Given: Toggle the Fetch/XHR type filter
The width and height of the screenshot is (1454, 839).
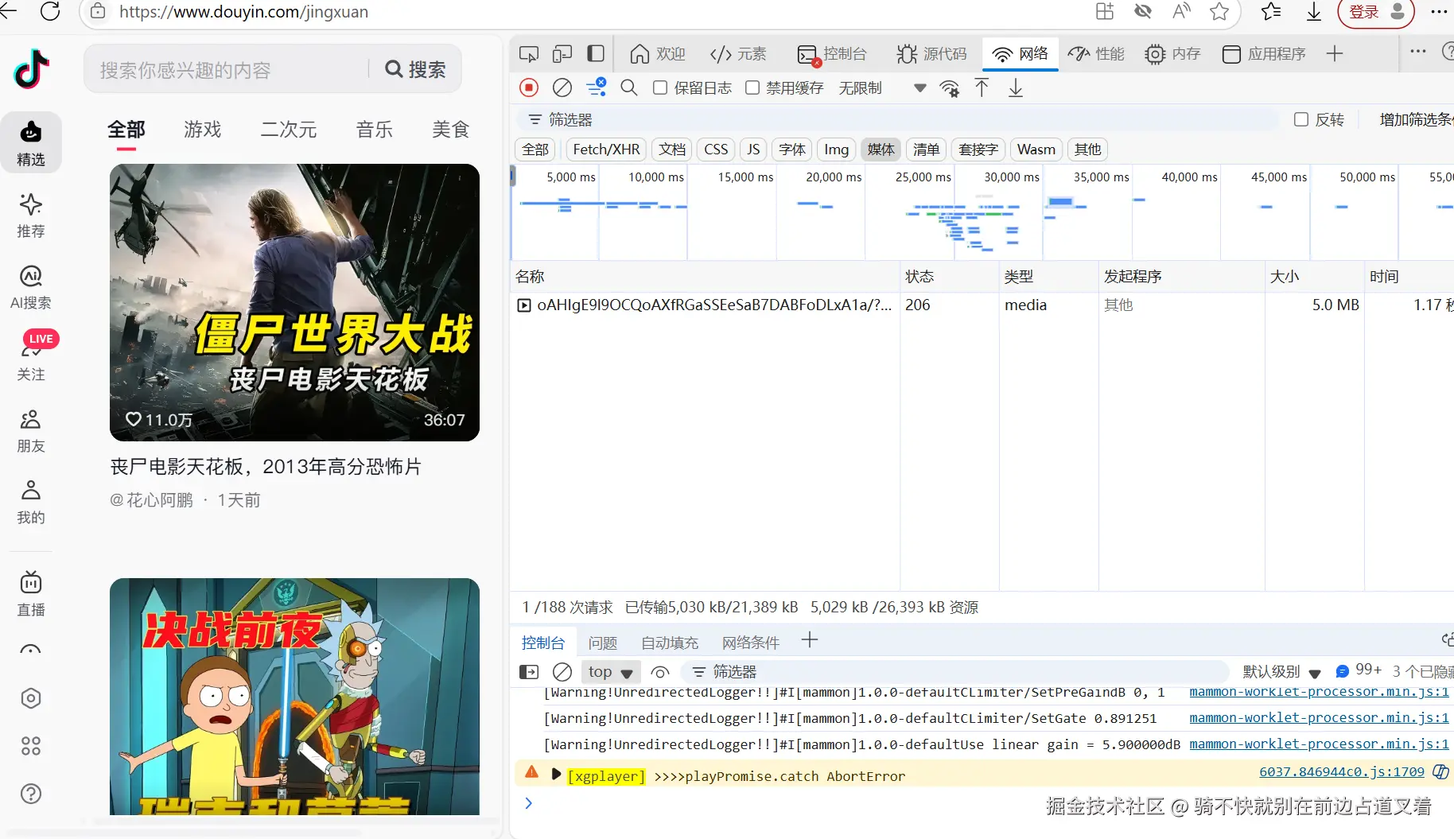Looking at the screenshot, I should [x=606, y=150].
